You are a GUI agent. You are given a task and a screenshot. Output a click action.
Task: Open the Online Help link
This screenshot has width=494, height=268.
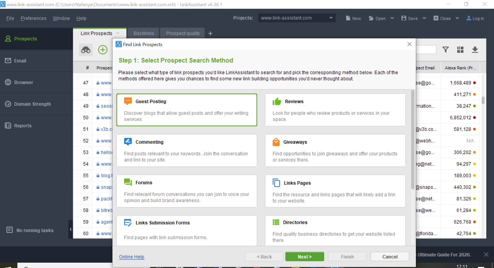click(132, 257)
